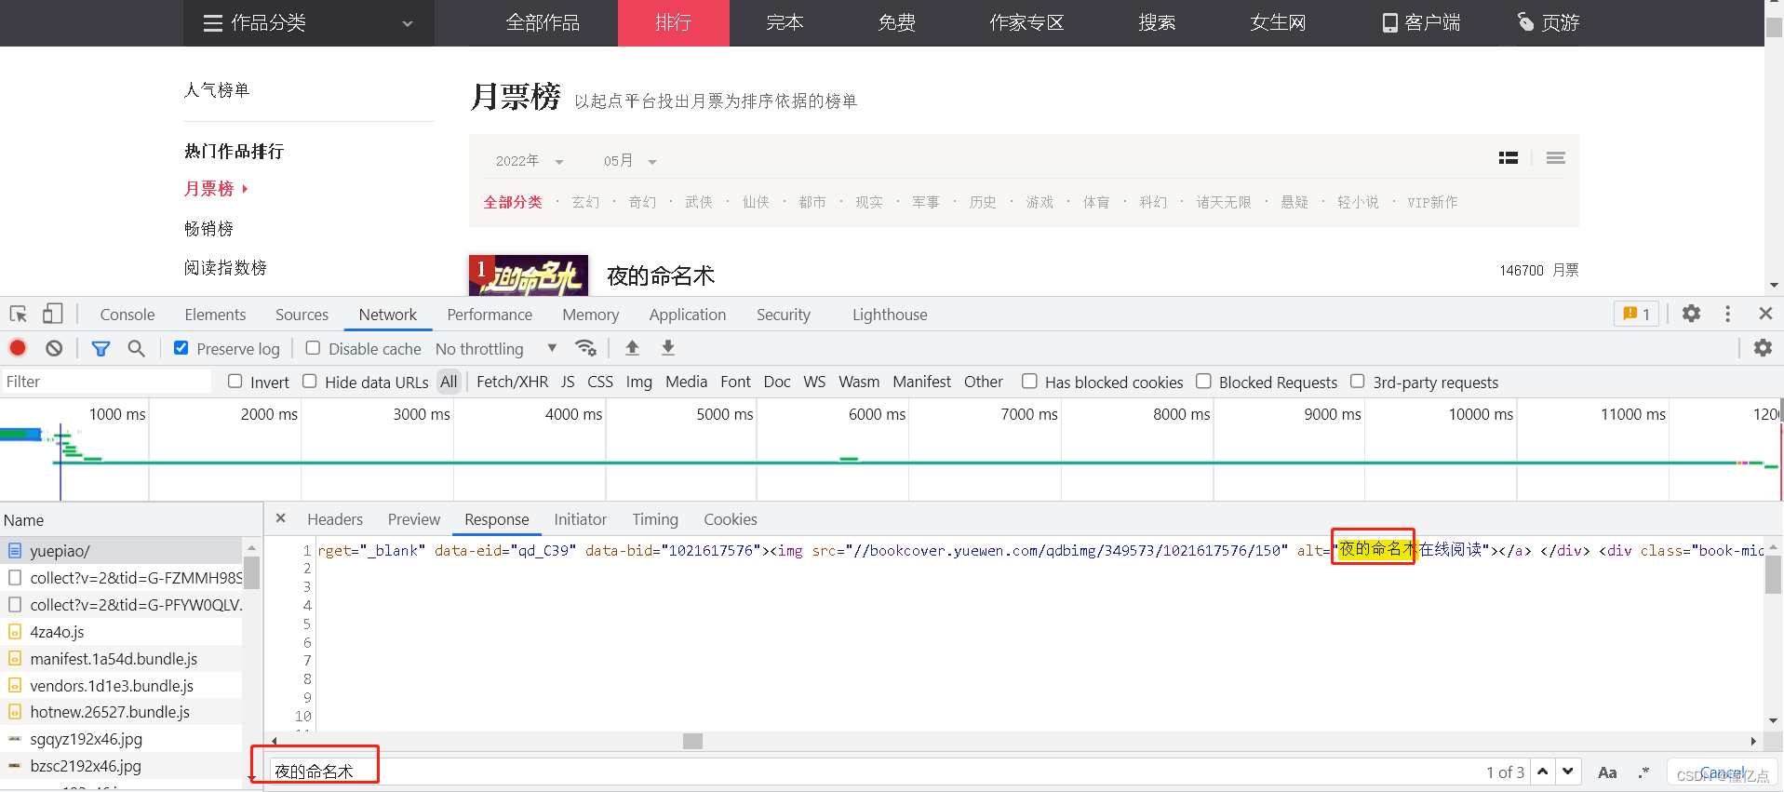This screenshot has width=1784, height=792.
Task: Switch to Elements tab
Action: [x=215, y=315]
